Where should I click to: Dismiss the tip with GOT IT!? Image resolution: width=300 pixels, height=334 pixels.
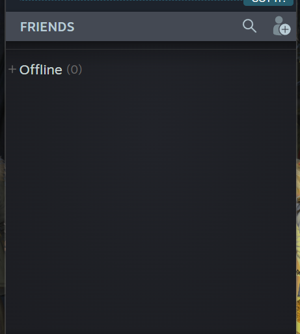pos(268,2)
